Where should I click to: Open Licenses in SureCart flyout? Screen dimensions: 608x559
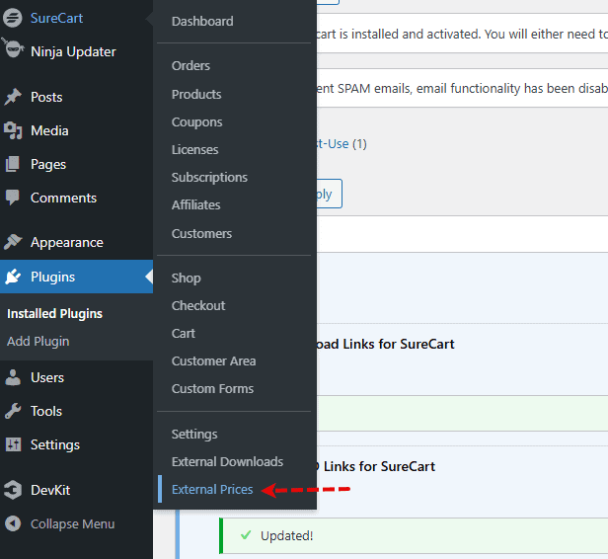coord(194,149)
